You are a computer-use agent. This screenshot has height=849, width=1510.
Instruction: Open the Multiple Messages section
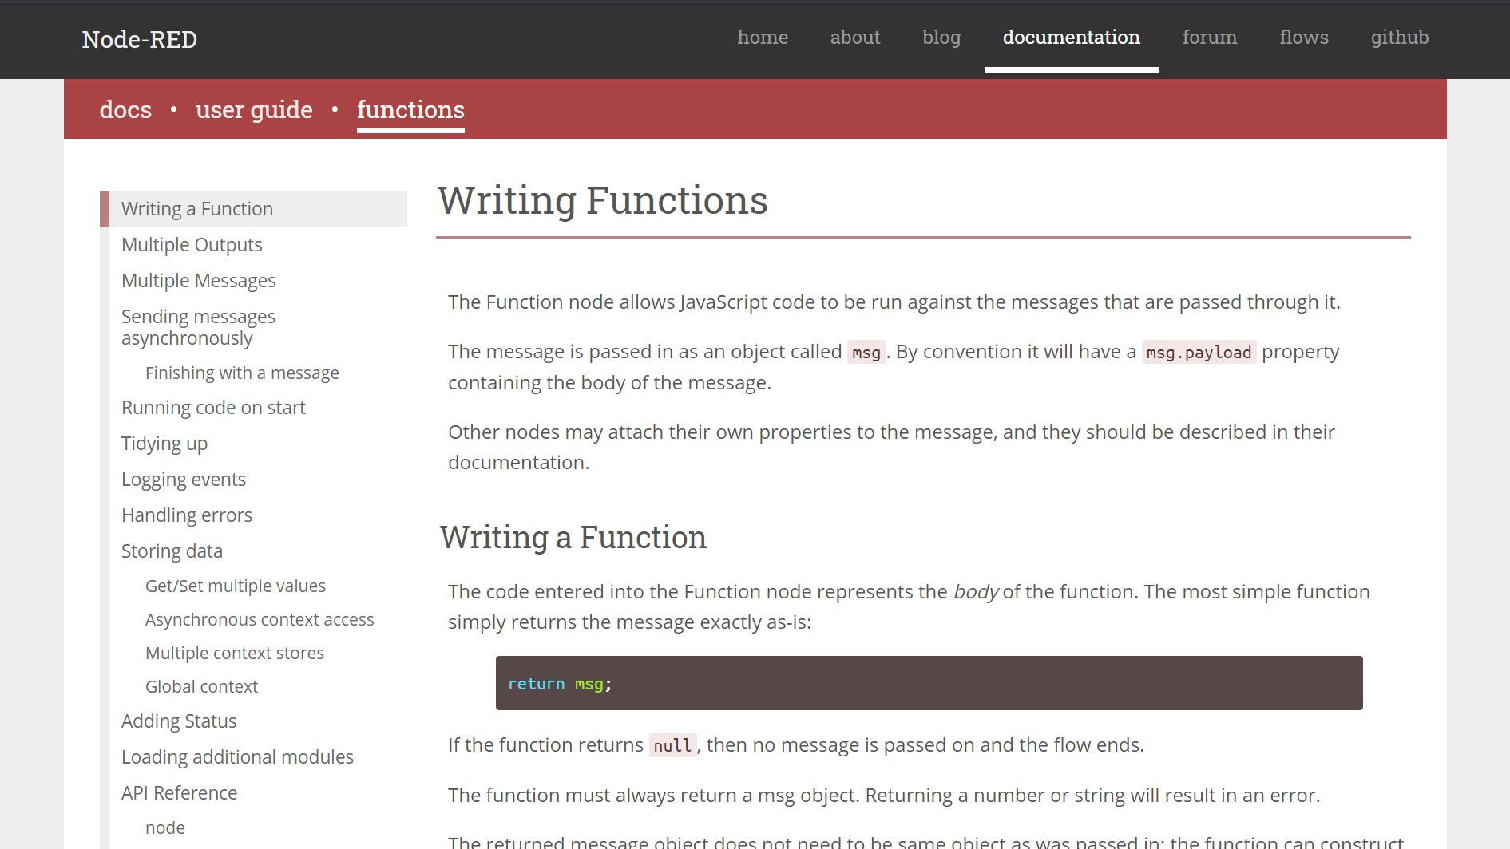[x=198, y=280]
